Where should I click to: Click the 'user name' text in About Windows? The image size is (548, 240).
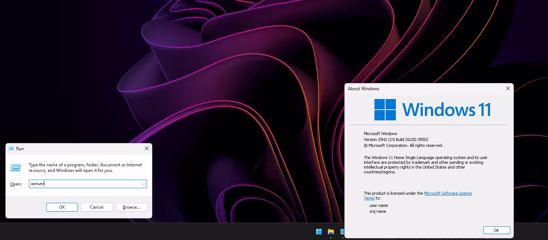379,205
